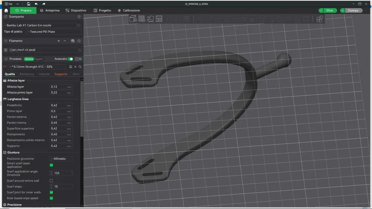Open printer settings gear icon
The width and height of the screenshot is (372, 209).
(79, 17)
